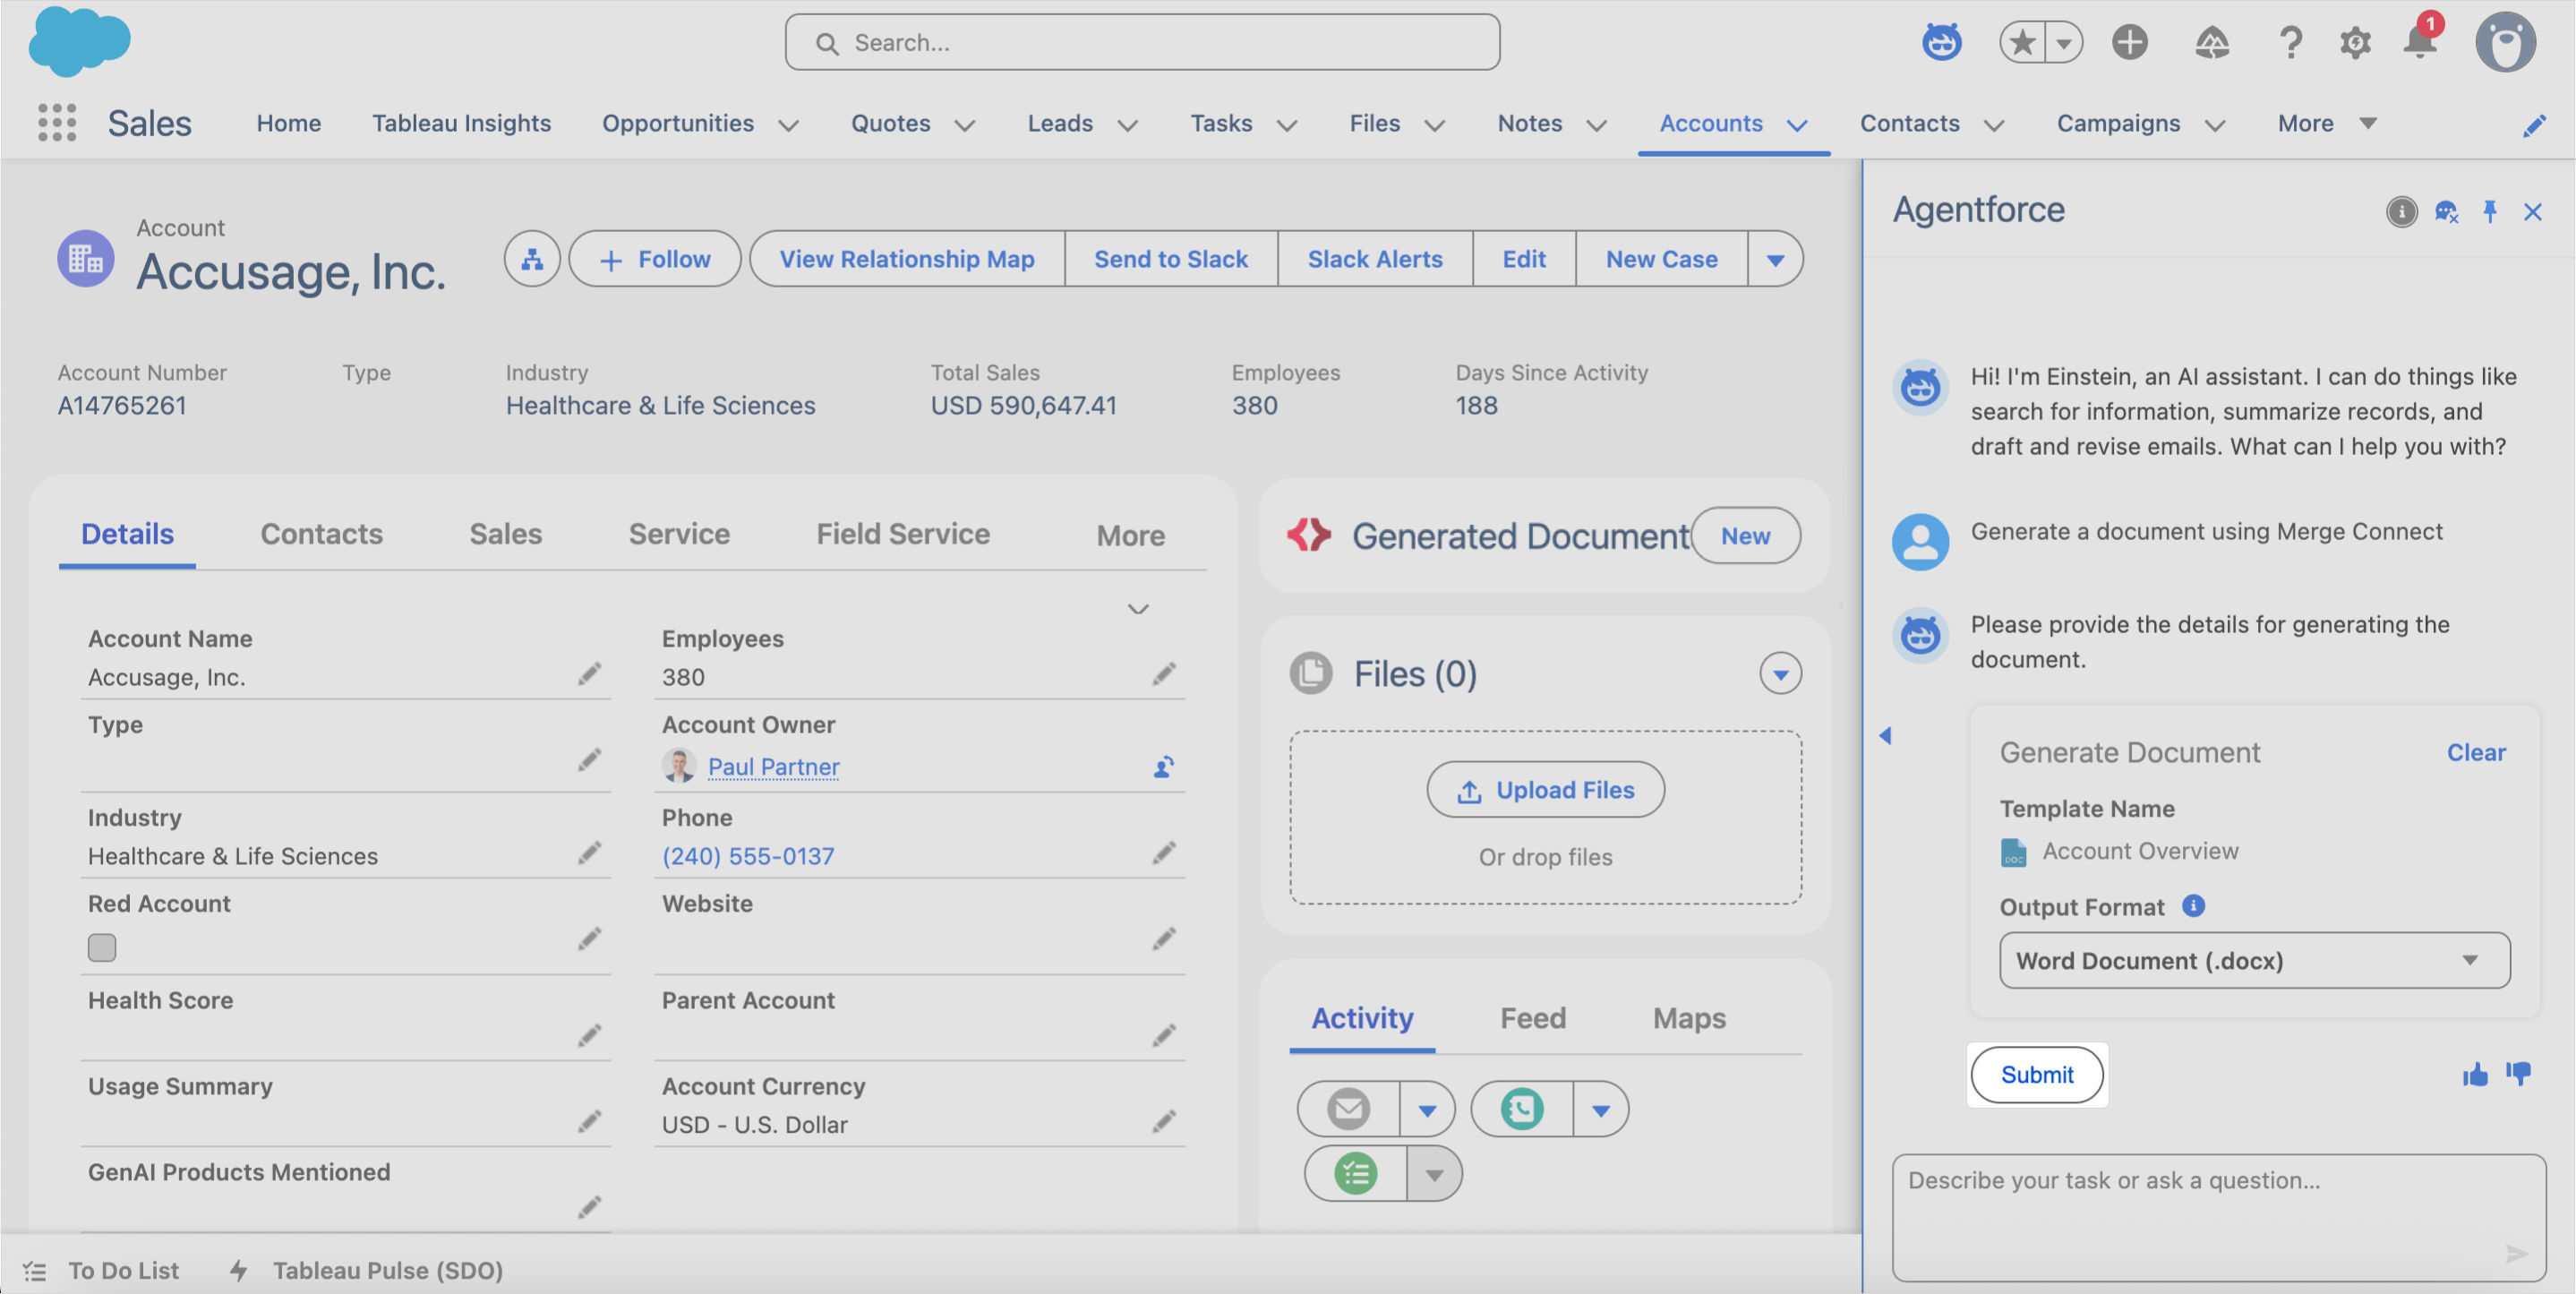Image resolution: width=2576 pixels, height=1294 pixels.
Task: Expand more record actions dropdown
Action: 1775,259
